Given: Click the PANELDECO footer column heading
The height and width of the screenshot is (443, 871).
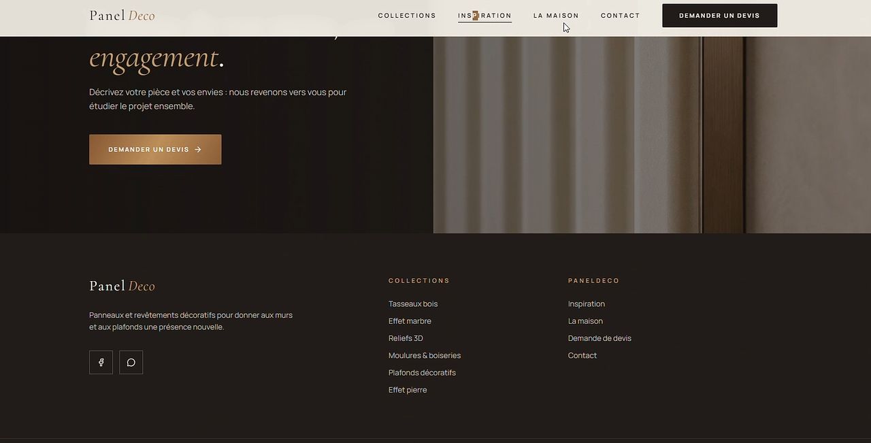Looking at the screenshot, I should [594, 281].
